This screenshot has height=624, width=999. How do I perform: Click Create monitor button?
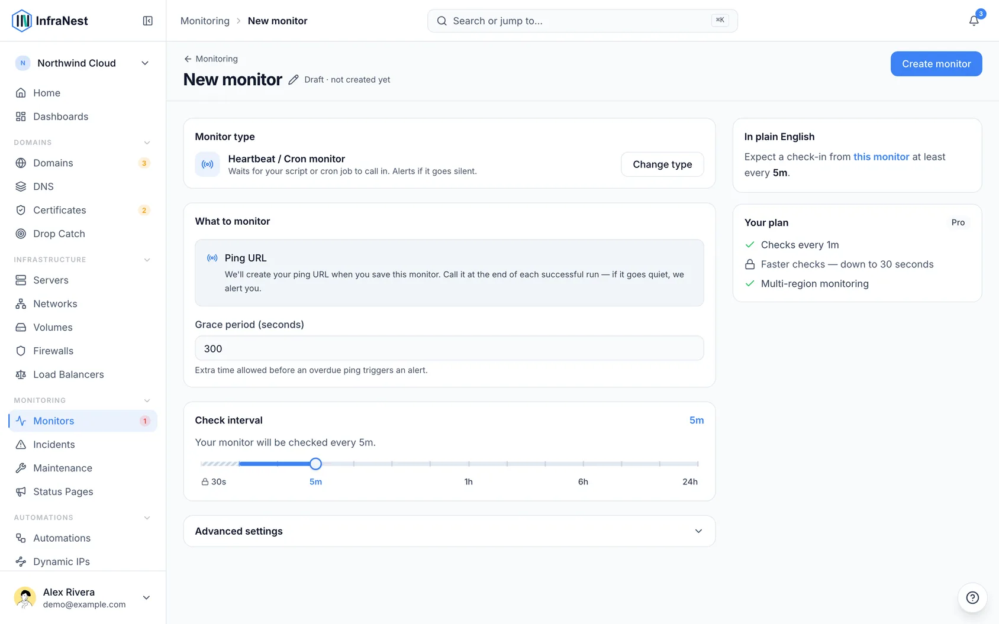[936, 64]
